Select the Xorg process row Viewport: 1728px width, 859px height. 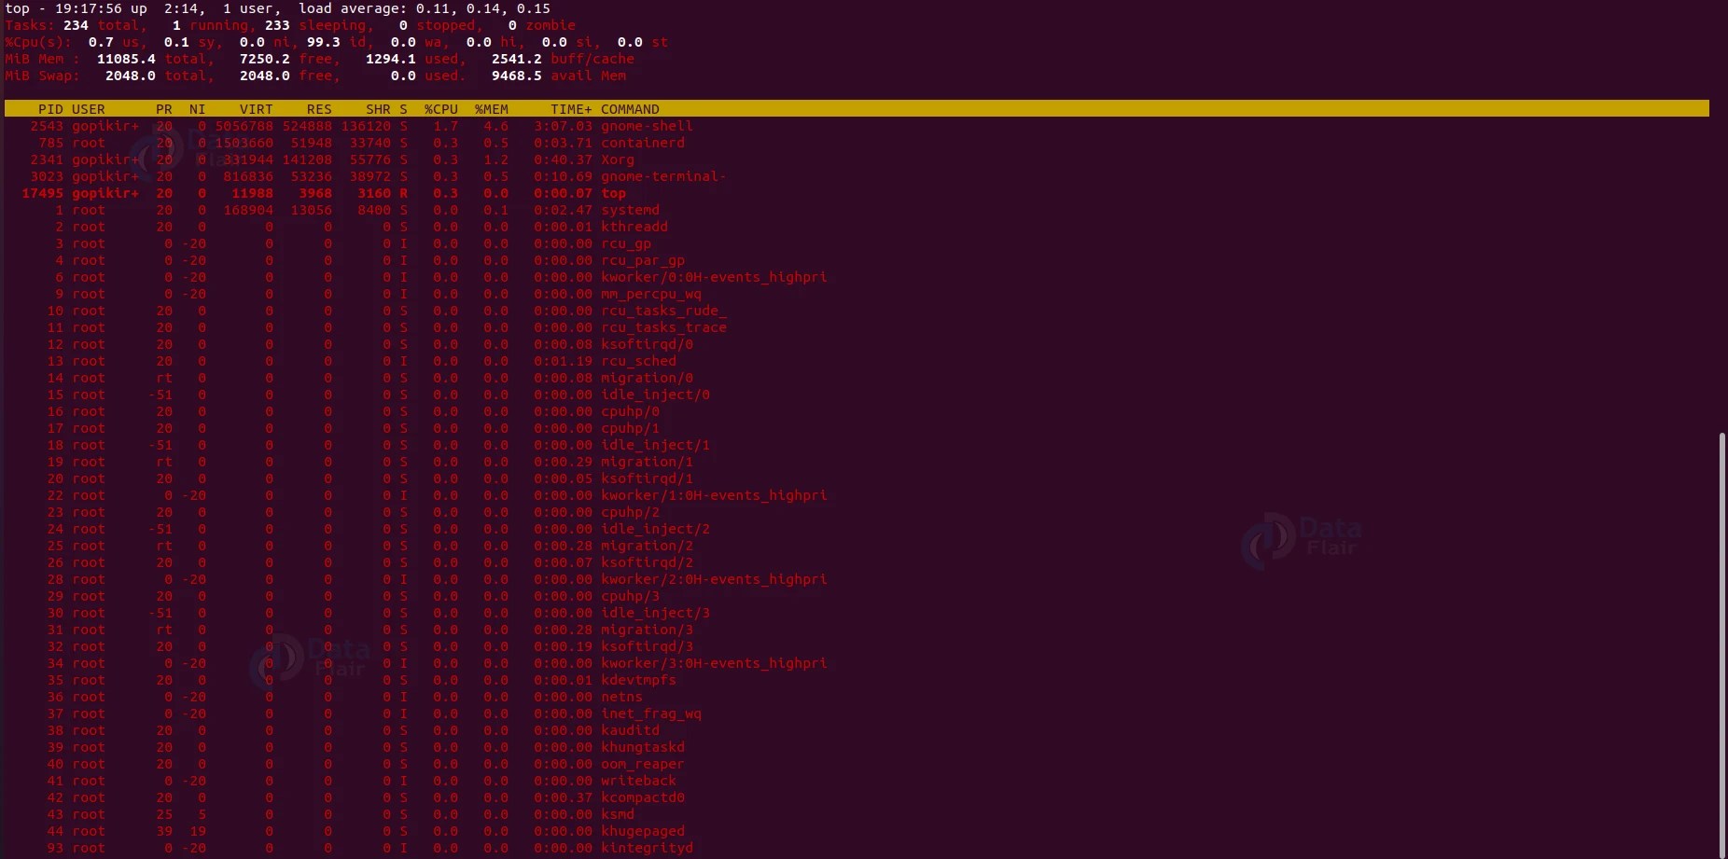pos(373,159)
